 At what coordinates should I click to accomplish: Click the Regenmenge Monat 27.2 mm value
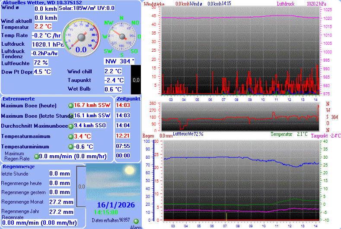click(x=61, y=202)
